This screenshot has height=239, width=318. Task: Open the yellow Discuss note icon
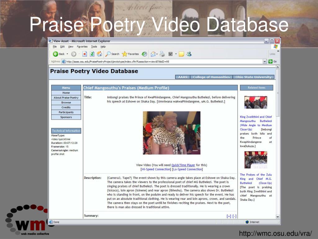[181, 54]
